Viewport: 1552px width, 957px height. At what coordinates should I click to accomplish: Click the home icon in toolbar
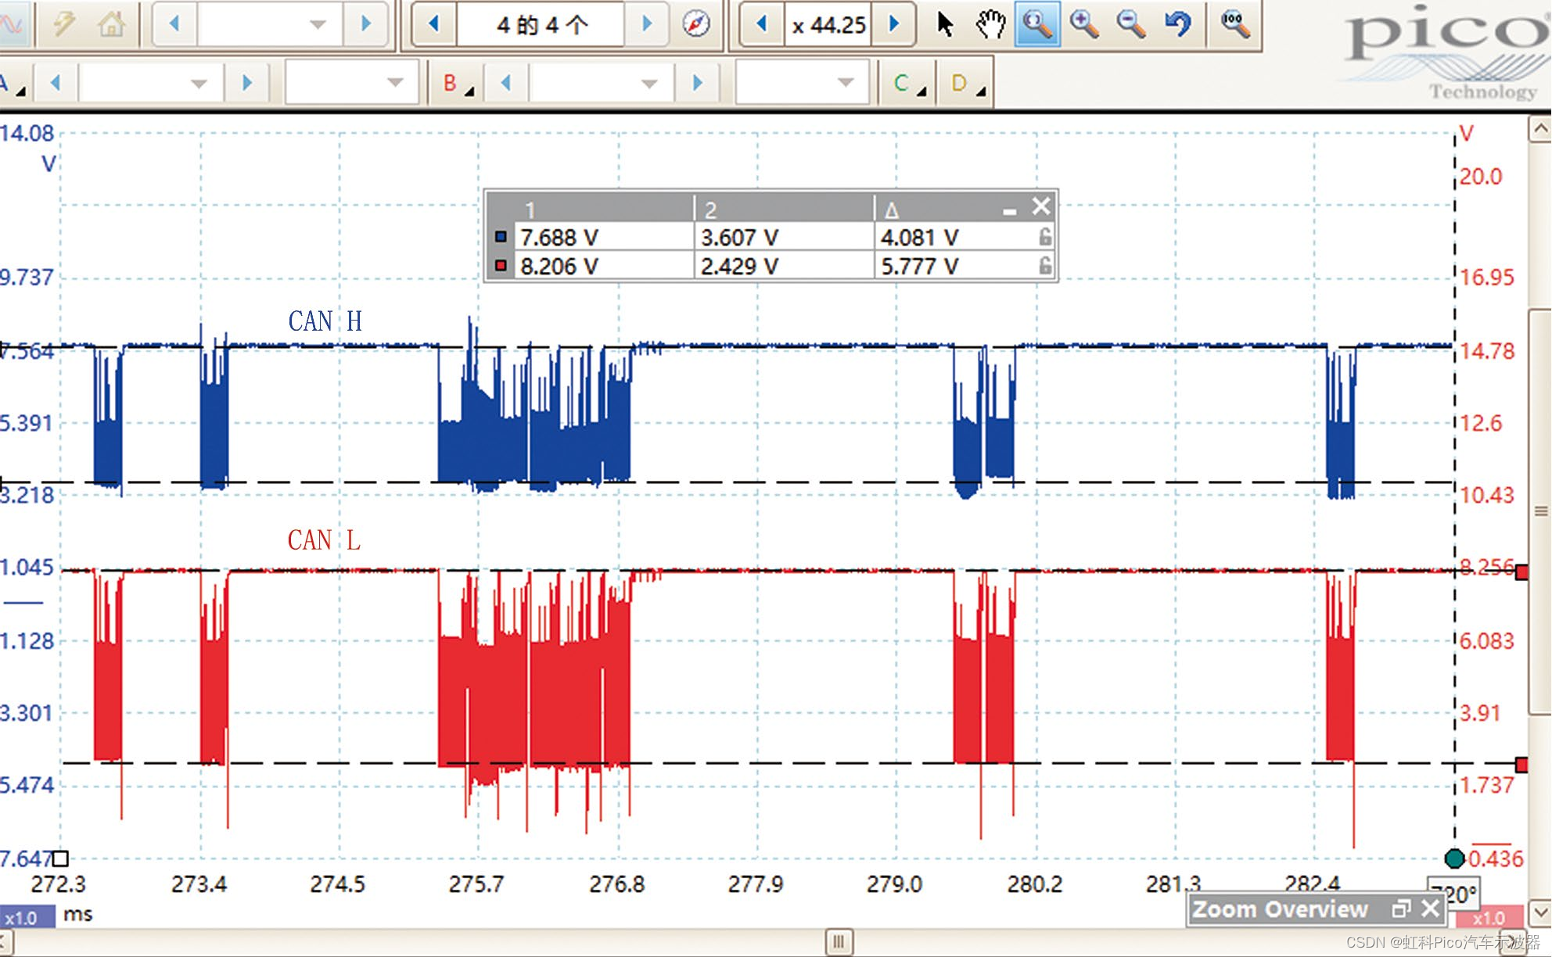point(111,24)
